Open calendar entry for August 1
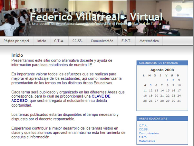 (168, 80)
